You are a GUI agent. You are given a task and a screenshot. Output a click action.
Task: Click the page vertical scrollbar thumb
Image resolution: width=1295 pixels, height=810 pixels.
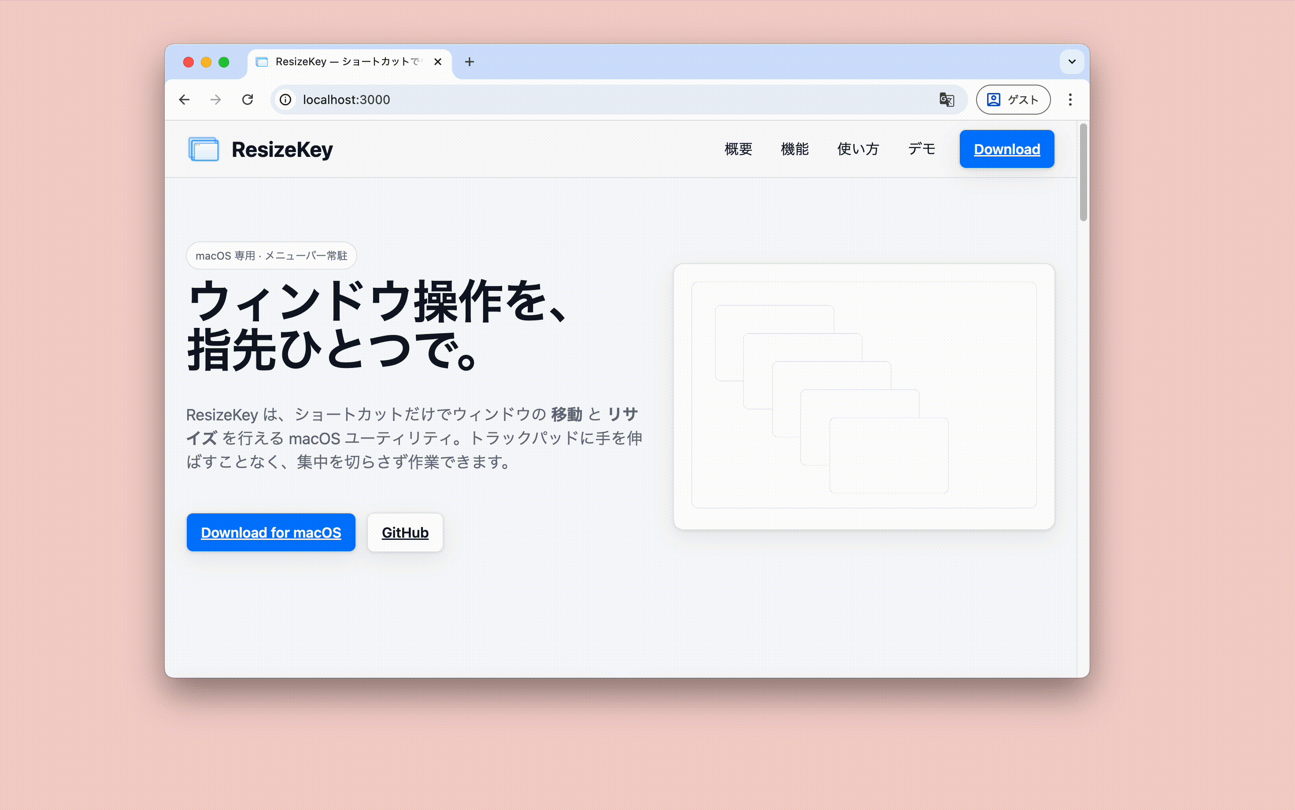[1083, 171]
